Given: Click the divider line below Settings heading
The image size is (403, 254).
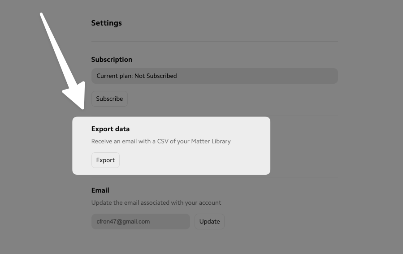Looking at the screenshot, I should point(214,42).
